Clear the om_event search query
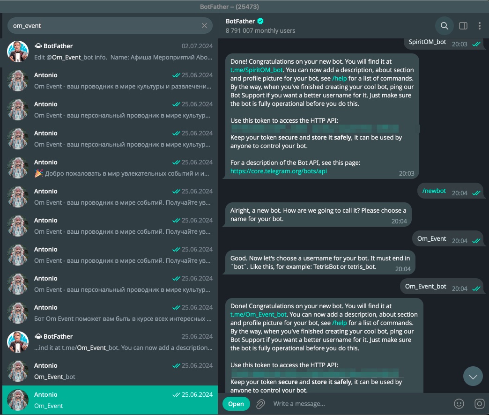The width and height of the screenshot is (489, 415). click(204, 26)
